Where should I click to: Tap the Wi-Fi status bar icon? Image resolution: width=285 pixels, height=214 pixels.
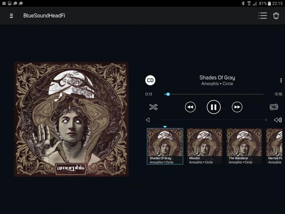tap(249, 3)
